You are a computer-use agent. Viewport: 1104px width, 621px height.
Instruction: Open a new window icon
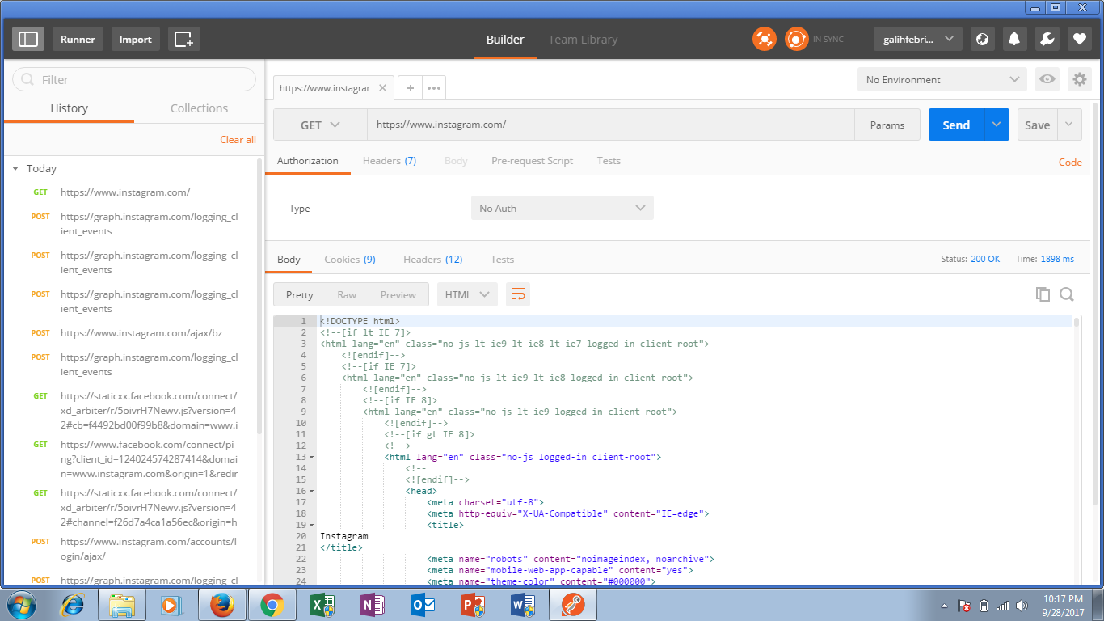(x=184, y=39)
